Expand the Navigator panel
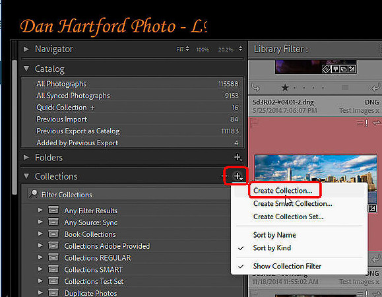 (x=26, y=49)
